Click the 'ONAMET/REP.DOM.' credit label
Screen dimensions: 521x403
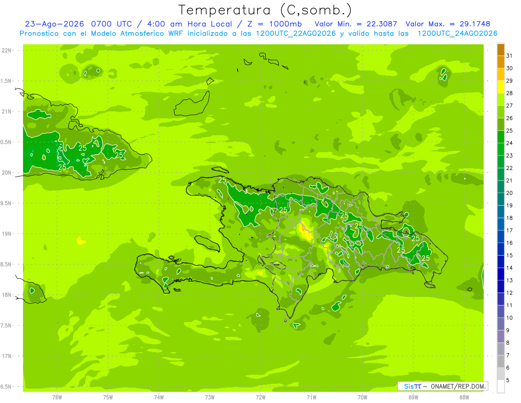click(x=458, y=386)
